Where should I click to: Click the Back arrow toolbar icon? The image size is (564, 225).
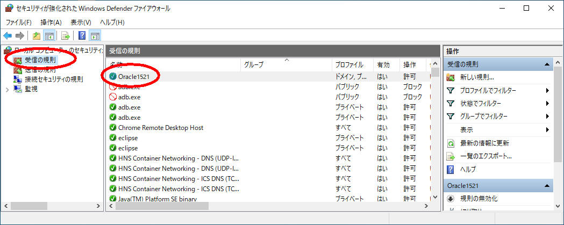point(8,36)
